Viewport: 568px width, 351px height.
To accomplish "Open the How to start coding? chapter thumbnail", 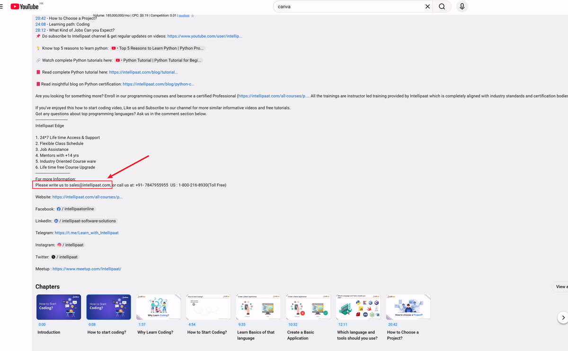I will [109, 307].
